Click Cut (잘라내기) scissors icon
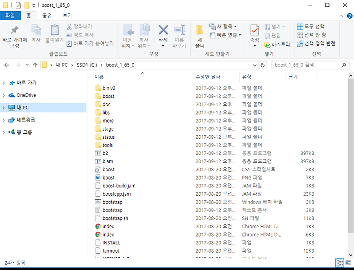The height and width of the screenshot is (270, 354). [x=69, y=27]
